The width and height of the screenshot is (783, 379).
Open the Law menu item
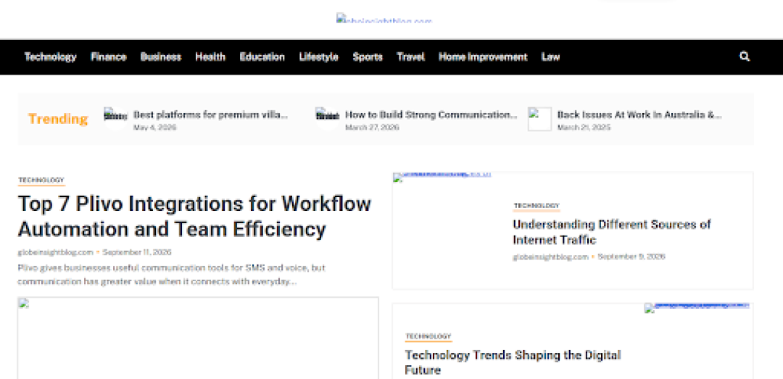tap(551, 57)
